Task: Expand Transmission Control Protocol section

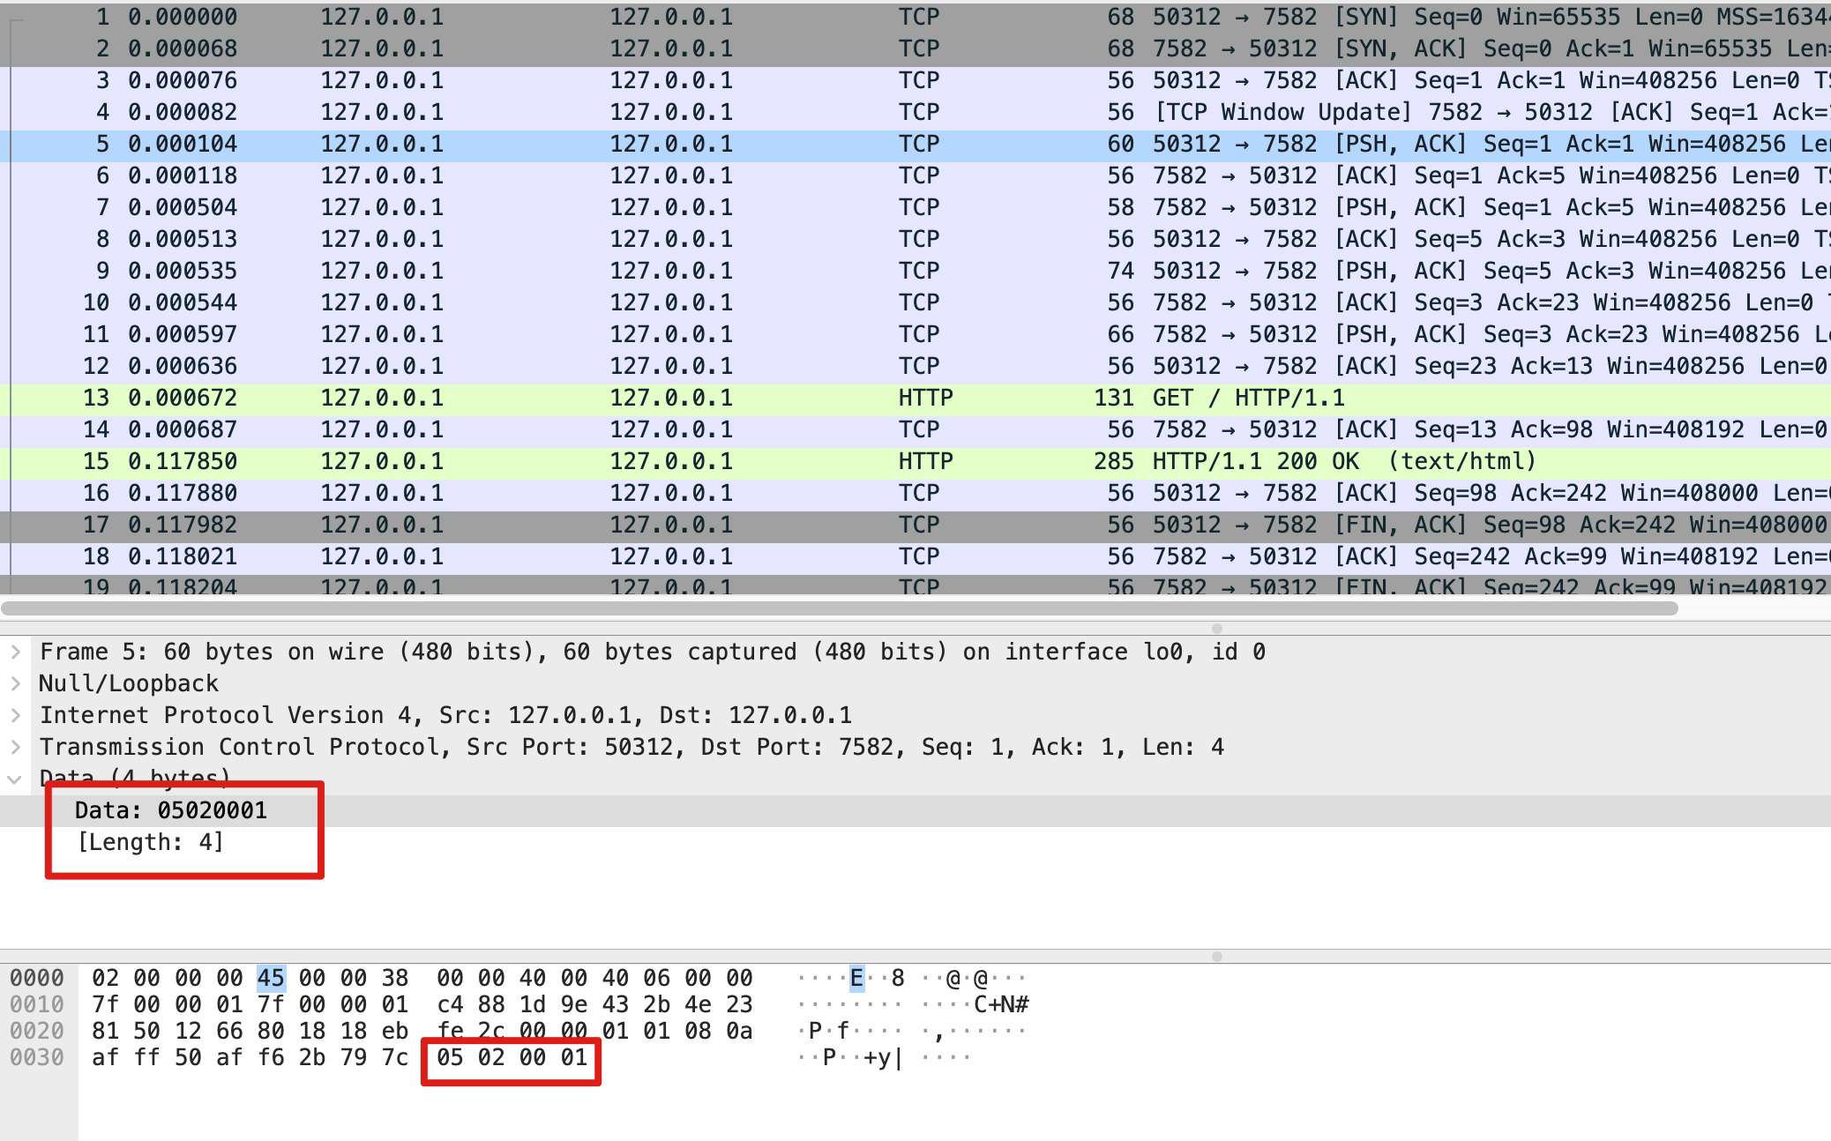Action: click(x=15, y=748)
